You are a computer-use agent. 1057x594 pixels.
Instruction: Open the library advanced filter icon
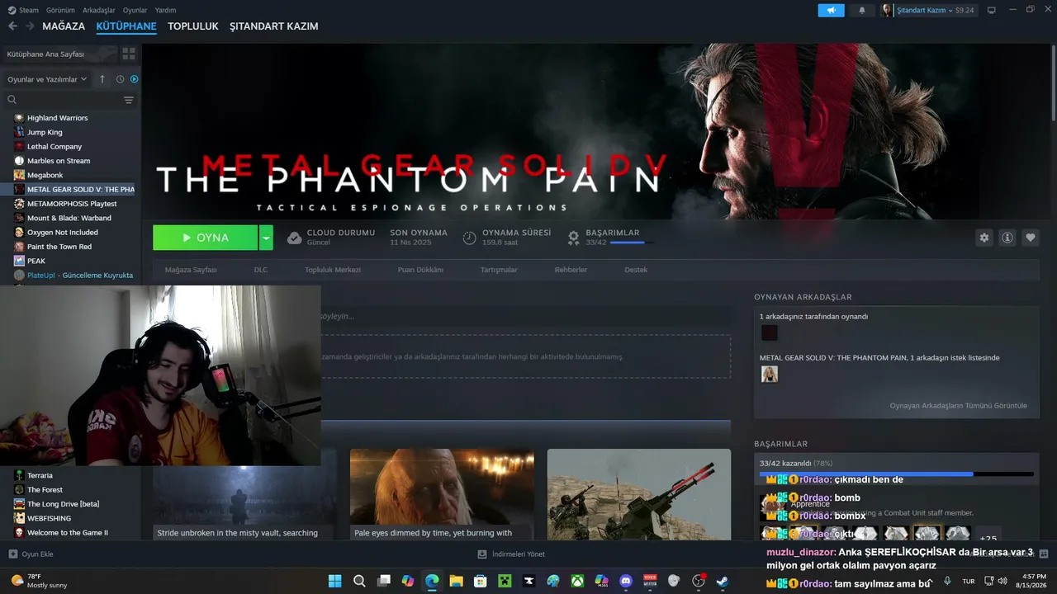tap(129, 100)
